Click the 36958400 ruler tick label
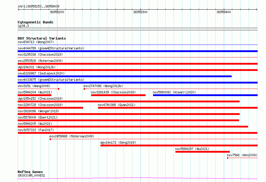Viewport: 266px width, 182px height. click(224, 12)
